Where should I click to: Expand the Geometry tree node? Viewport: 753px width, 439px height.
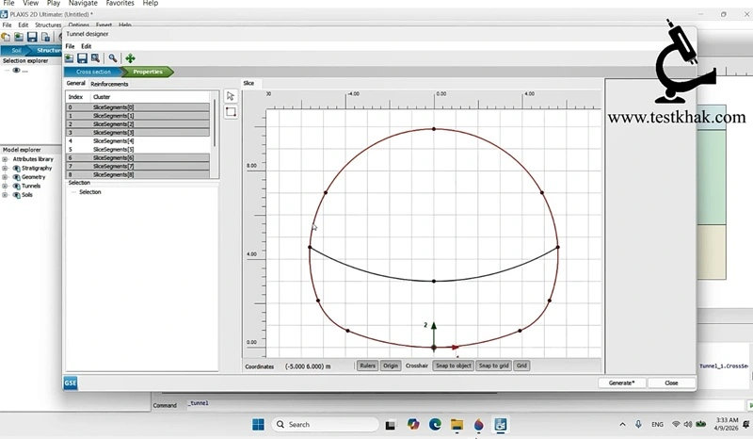click(5, 177)
